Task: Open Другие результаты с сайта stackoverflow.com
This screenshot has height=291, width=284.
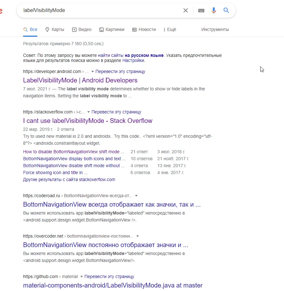Action: 69,180
